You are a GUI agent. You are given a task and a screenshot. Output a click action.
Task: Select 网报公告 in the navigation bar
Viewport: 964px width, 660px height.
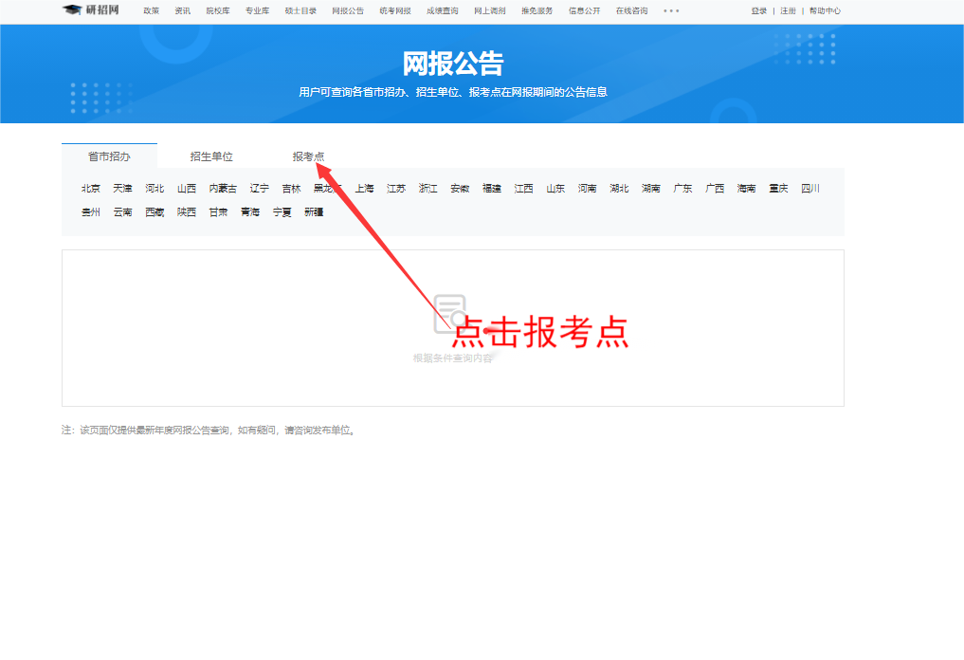(348, 11)
